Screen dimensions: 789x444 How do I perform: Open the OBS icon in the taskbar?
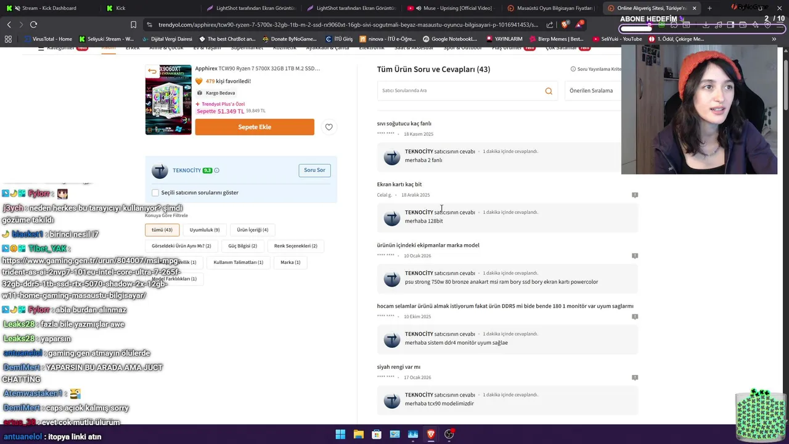click(x=449, y=434)
